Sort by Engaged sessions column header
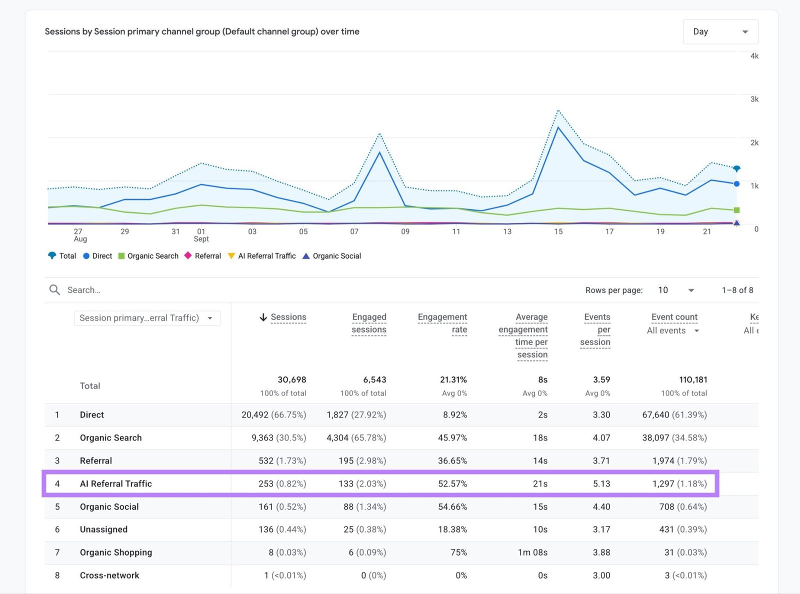 click(369, 323)
